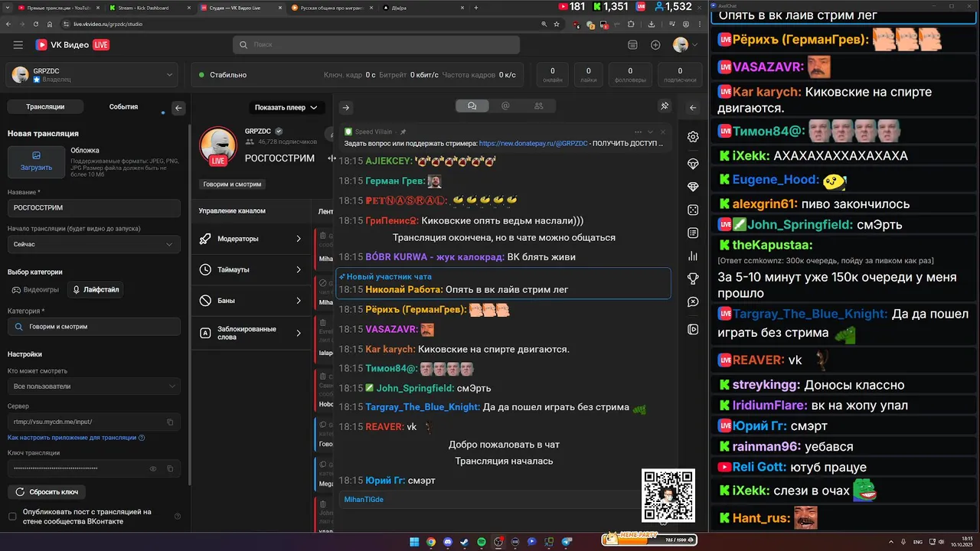This screenshot has width=980, height=551.
Task: Open the list panel icon in sidebar
Action: point(693,233)
